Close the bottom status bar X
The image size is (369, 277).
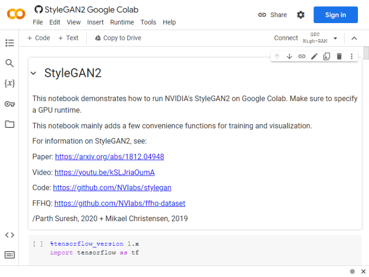click(x=363, y=271)
